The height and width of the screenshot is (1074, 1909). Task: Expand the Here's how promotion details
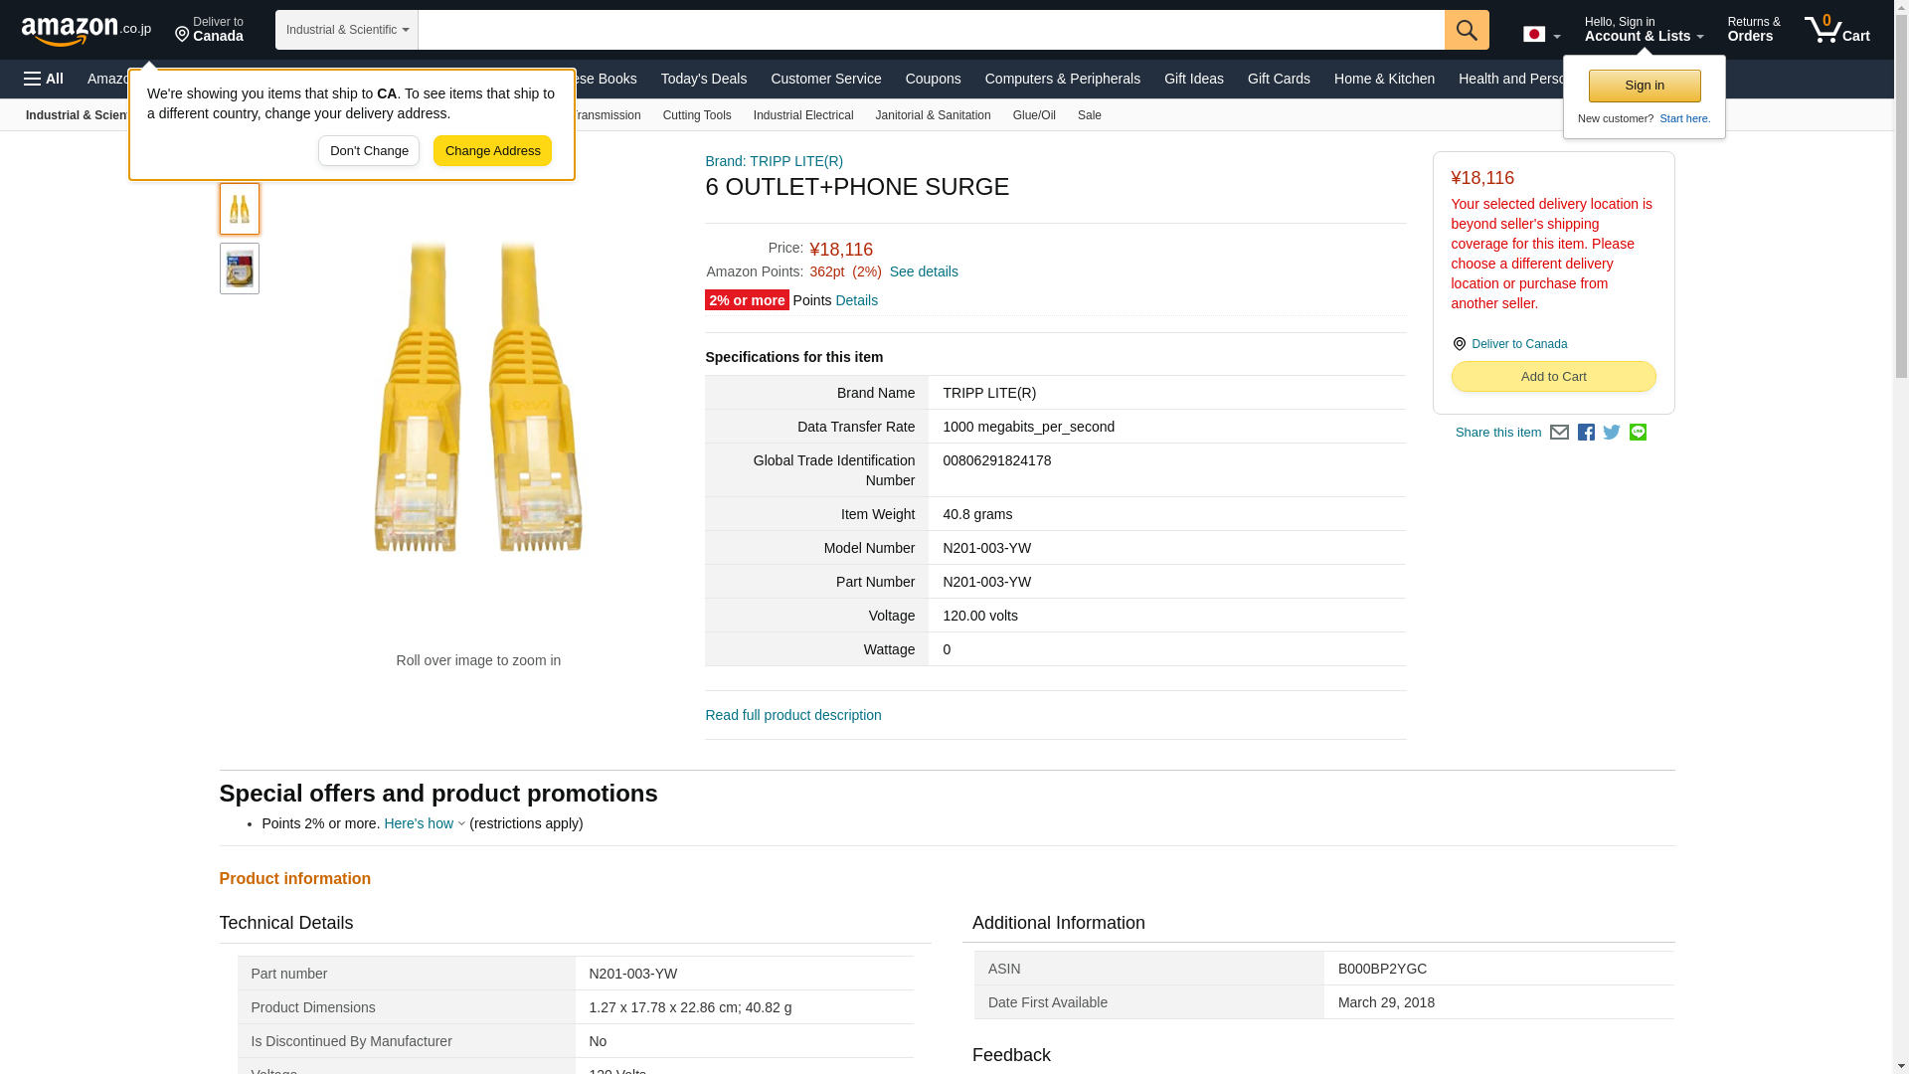point(424,823)
